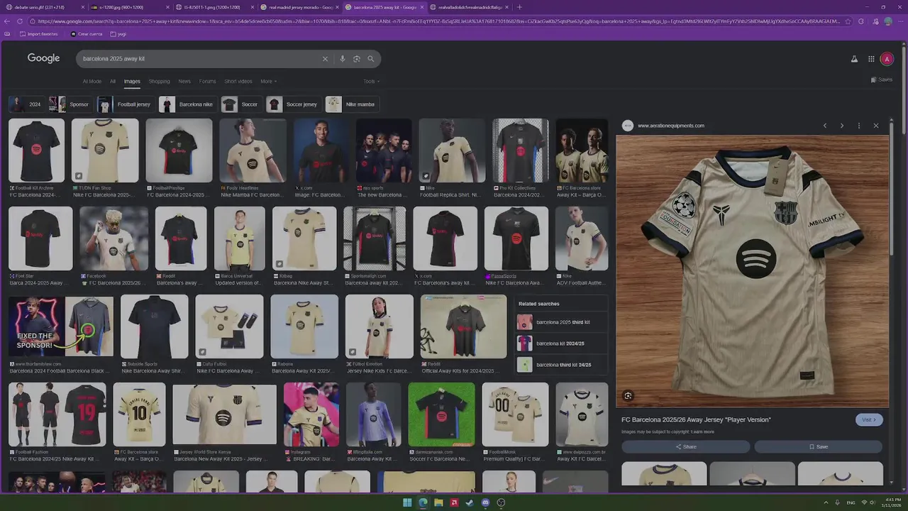908x511 pixels.
Task: Go back in browser
Action: 7,21
